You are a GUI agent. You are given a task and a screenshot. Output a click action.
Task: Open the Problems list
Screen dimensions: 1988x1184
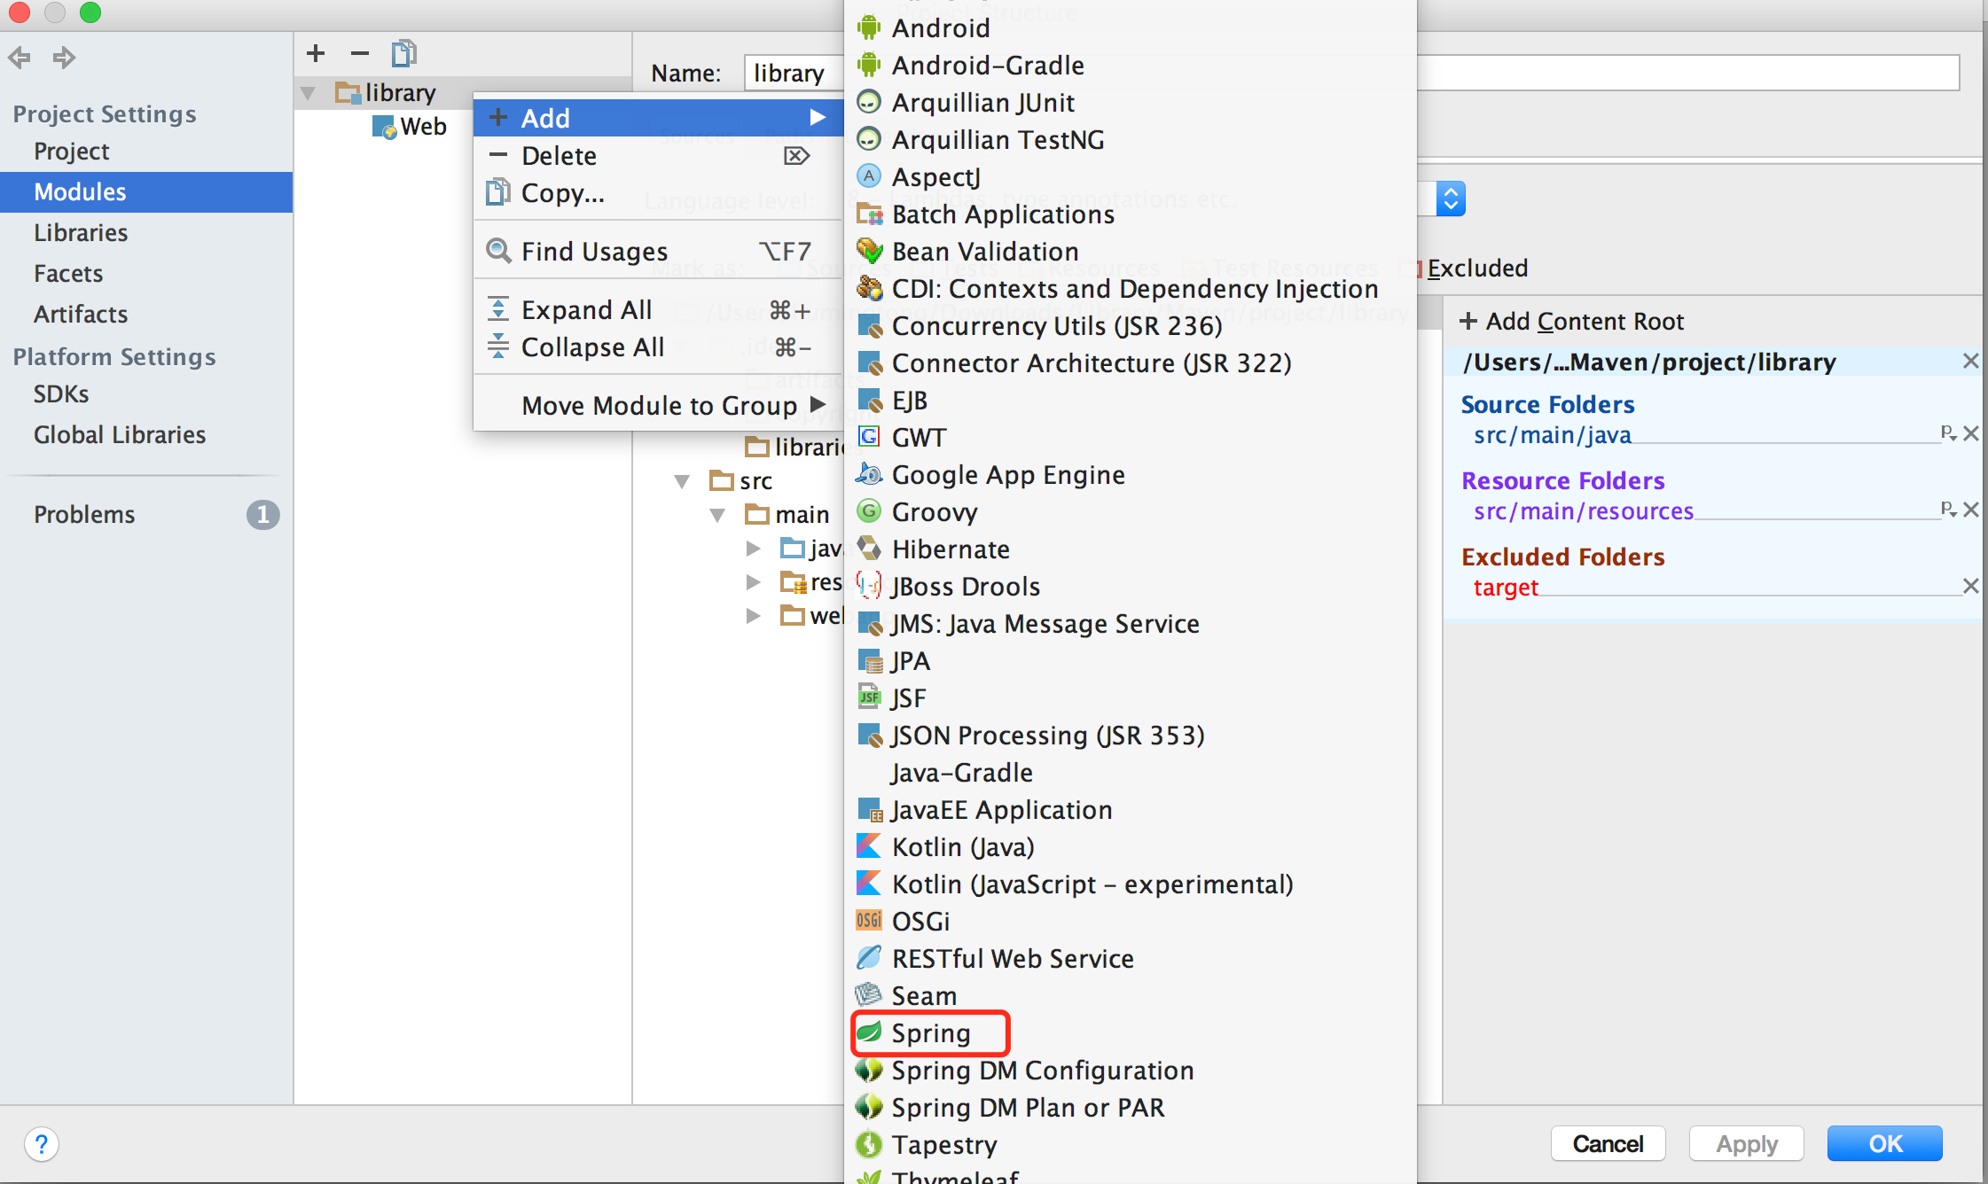click(x=146, y=514)
